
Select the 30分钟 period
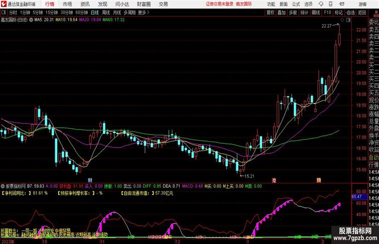(67, 13)
